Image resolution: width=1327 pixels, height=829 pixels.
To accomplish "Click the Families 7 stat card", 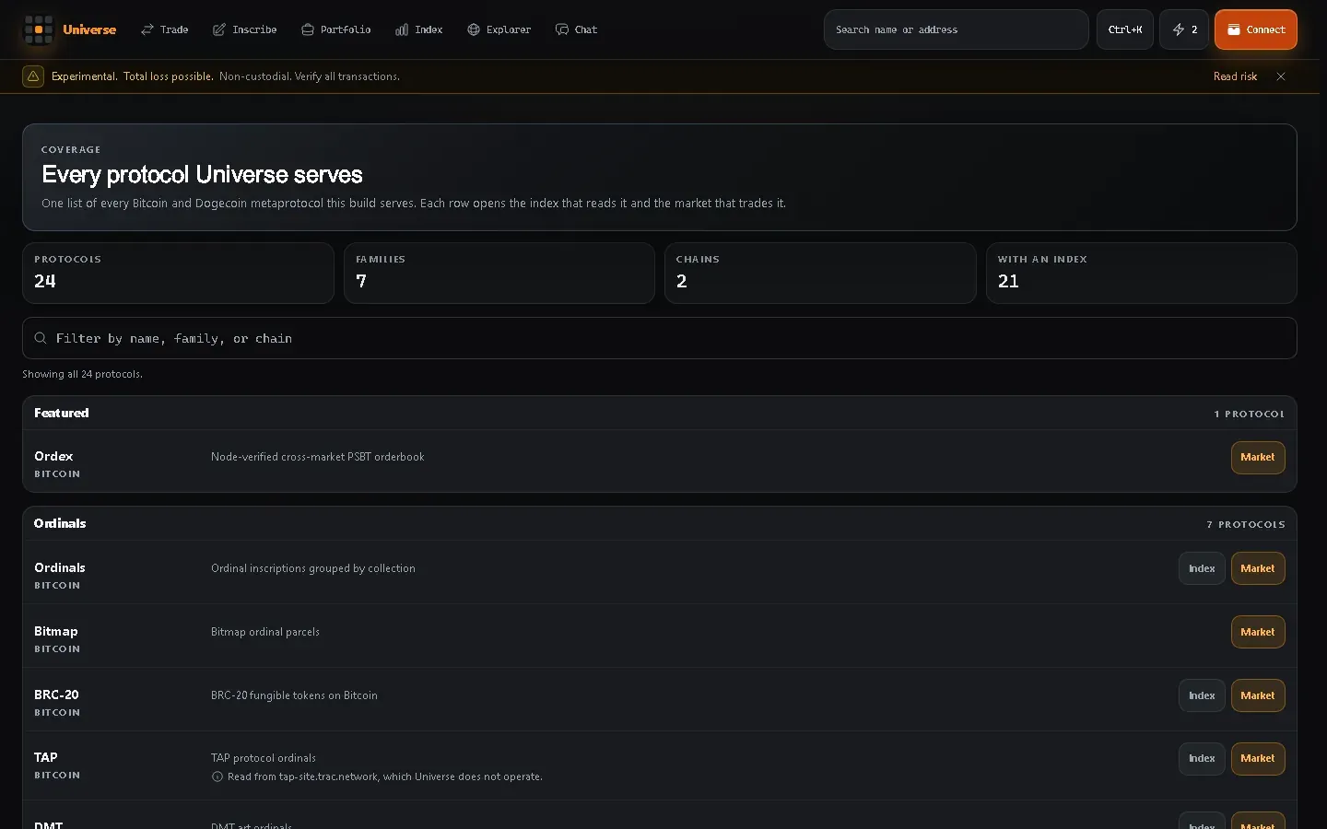I will coord(499,273).
